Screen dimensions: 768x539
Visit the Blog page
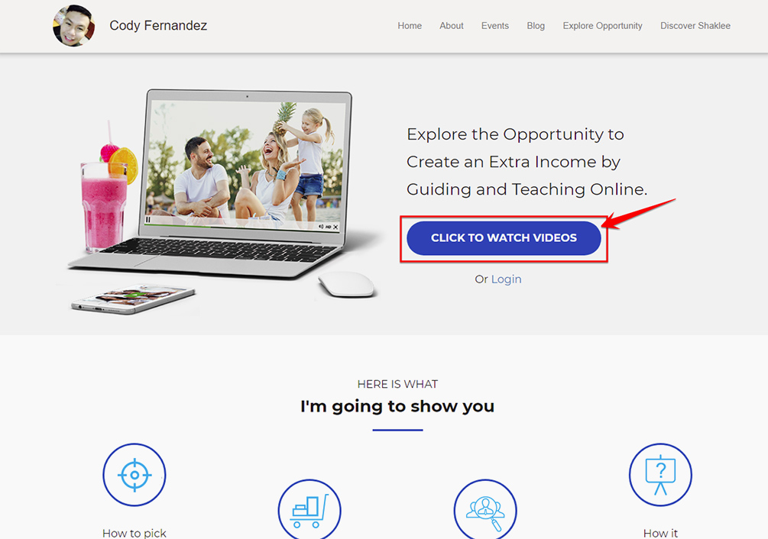(x=536, y=26)
